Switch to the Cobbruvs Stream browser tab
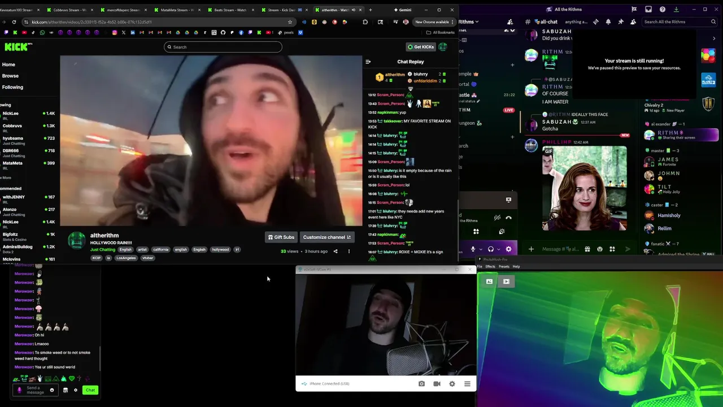723x407 pixels. click(71, 10)
